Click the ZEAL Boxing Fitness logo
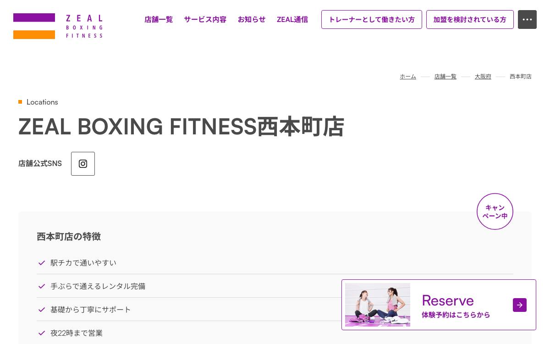The height and width of the screenshot is (344, 550). tap(58, 26)
